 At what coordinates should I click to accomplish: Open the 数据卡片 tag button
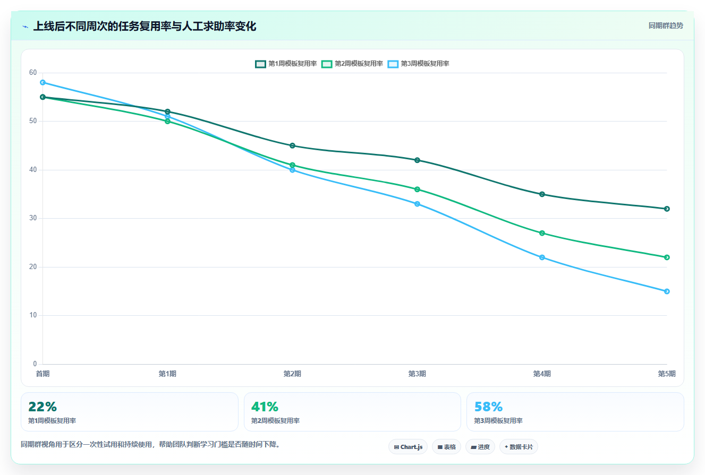pyautogui.click(x=519, y=447)
